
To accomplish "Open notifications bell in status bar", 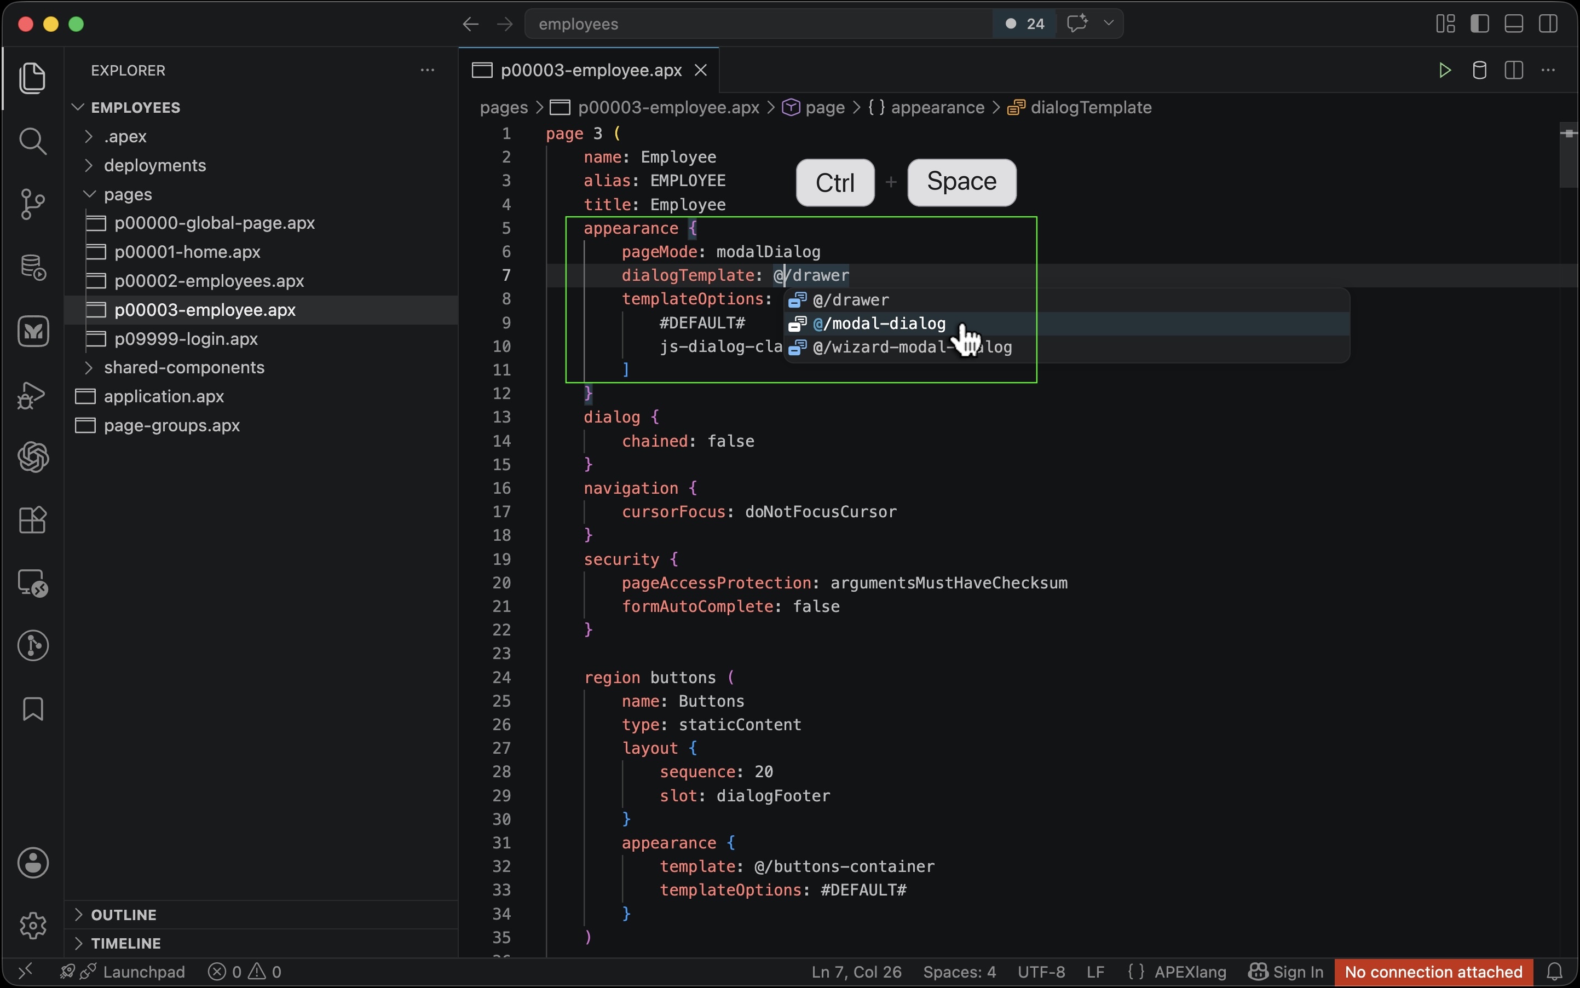I will coord(1555,972).
